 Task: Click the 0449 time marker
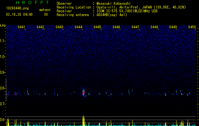pyautogui.click(x=173, y=27)
